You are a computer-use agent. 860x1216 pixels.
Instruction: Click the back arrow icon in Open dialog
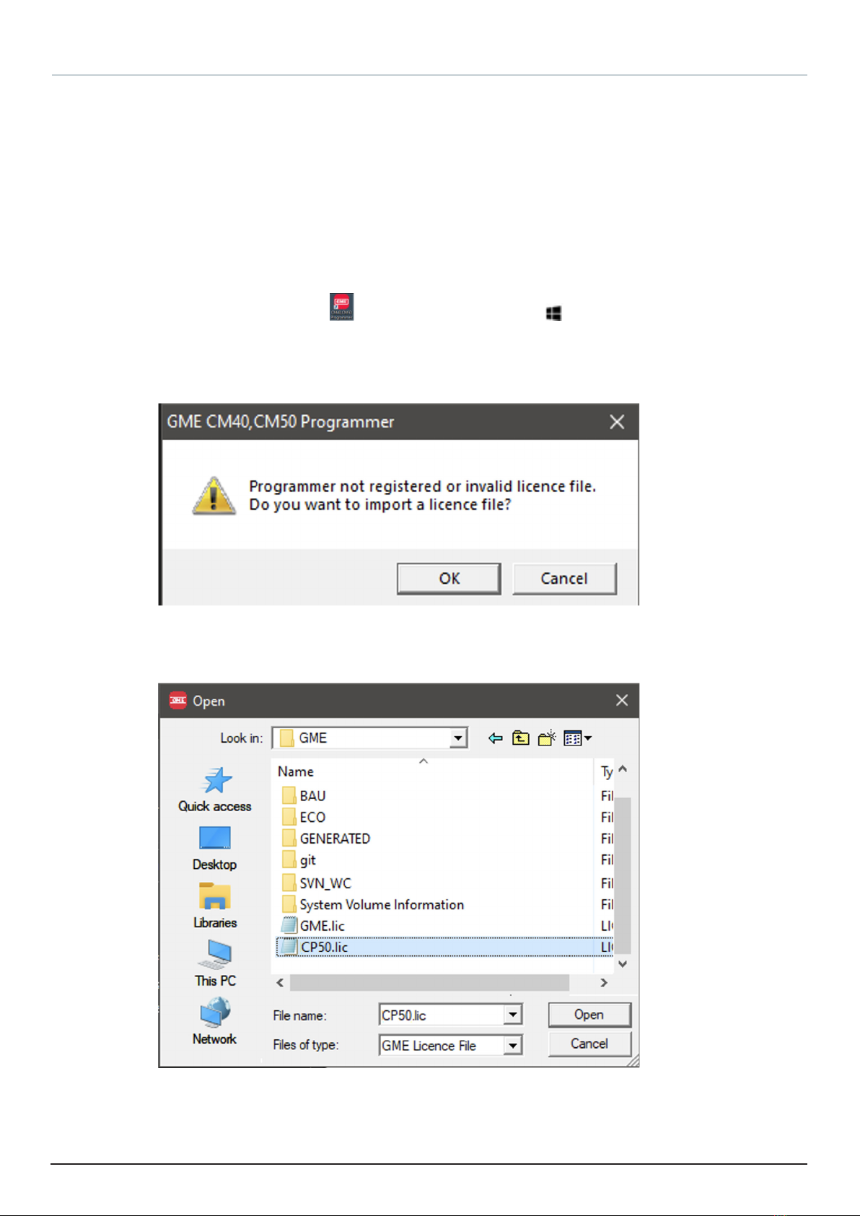(495, 738)
